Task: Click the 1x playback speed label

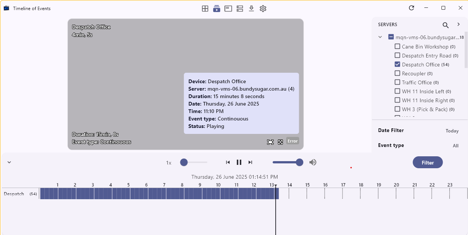Action: click(x=169, y=163)
